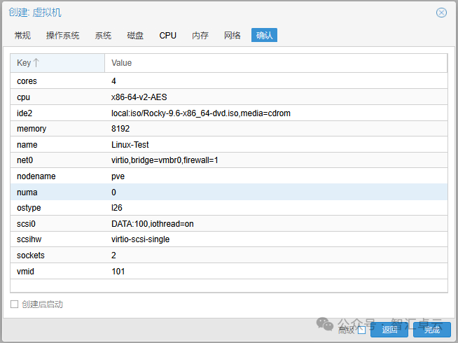Close the 创建: 虚拟机 dialog
This screenshot has width=458, height=343.
click(441, 13)
